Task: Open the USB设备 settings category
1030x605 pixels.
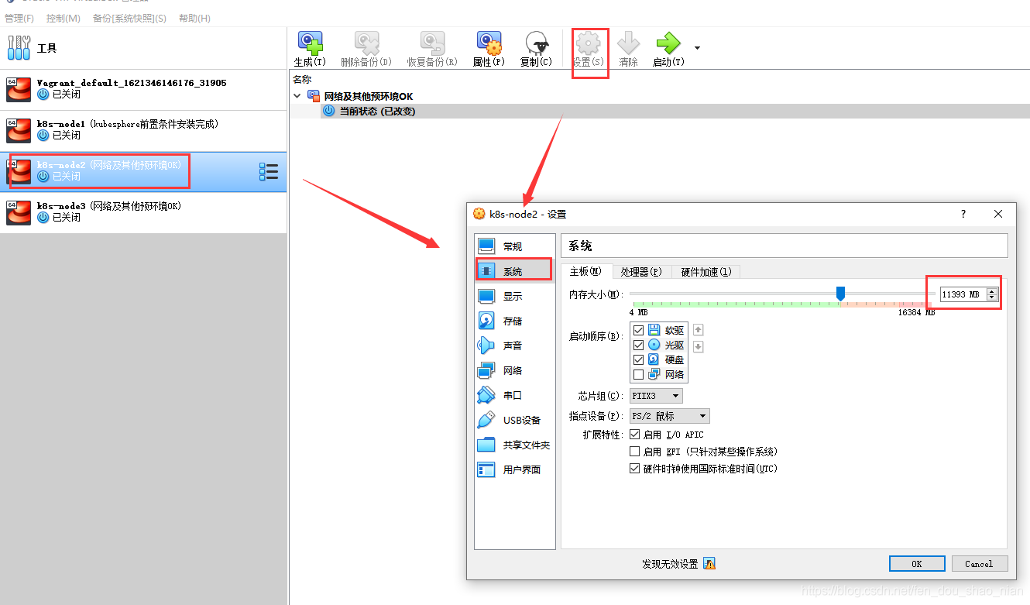Action: click(514, 420)
